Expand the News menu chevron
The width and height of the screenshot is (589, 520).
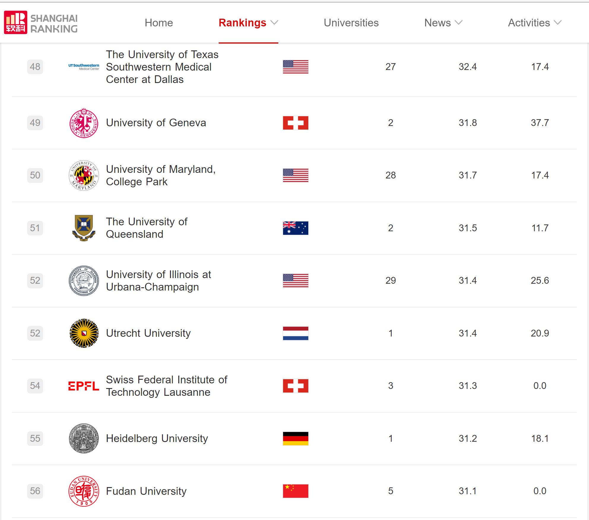[x=459, y=23]
